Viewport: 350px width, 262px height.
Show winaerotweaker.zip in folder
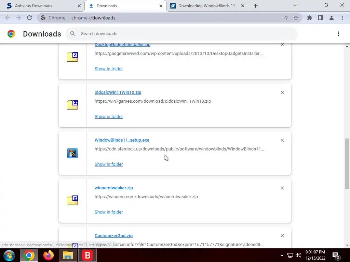click(109, 212)
